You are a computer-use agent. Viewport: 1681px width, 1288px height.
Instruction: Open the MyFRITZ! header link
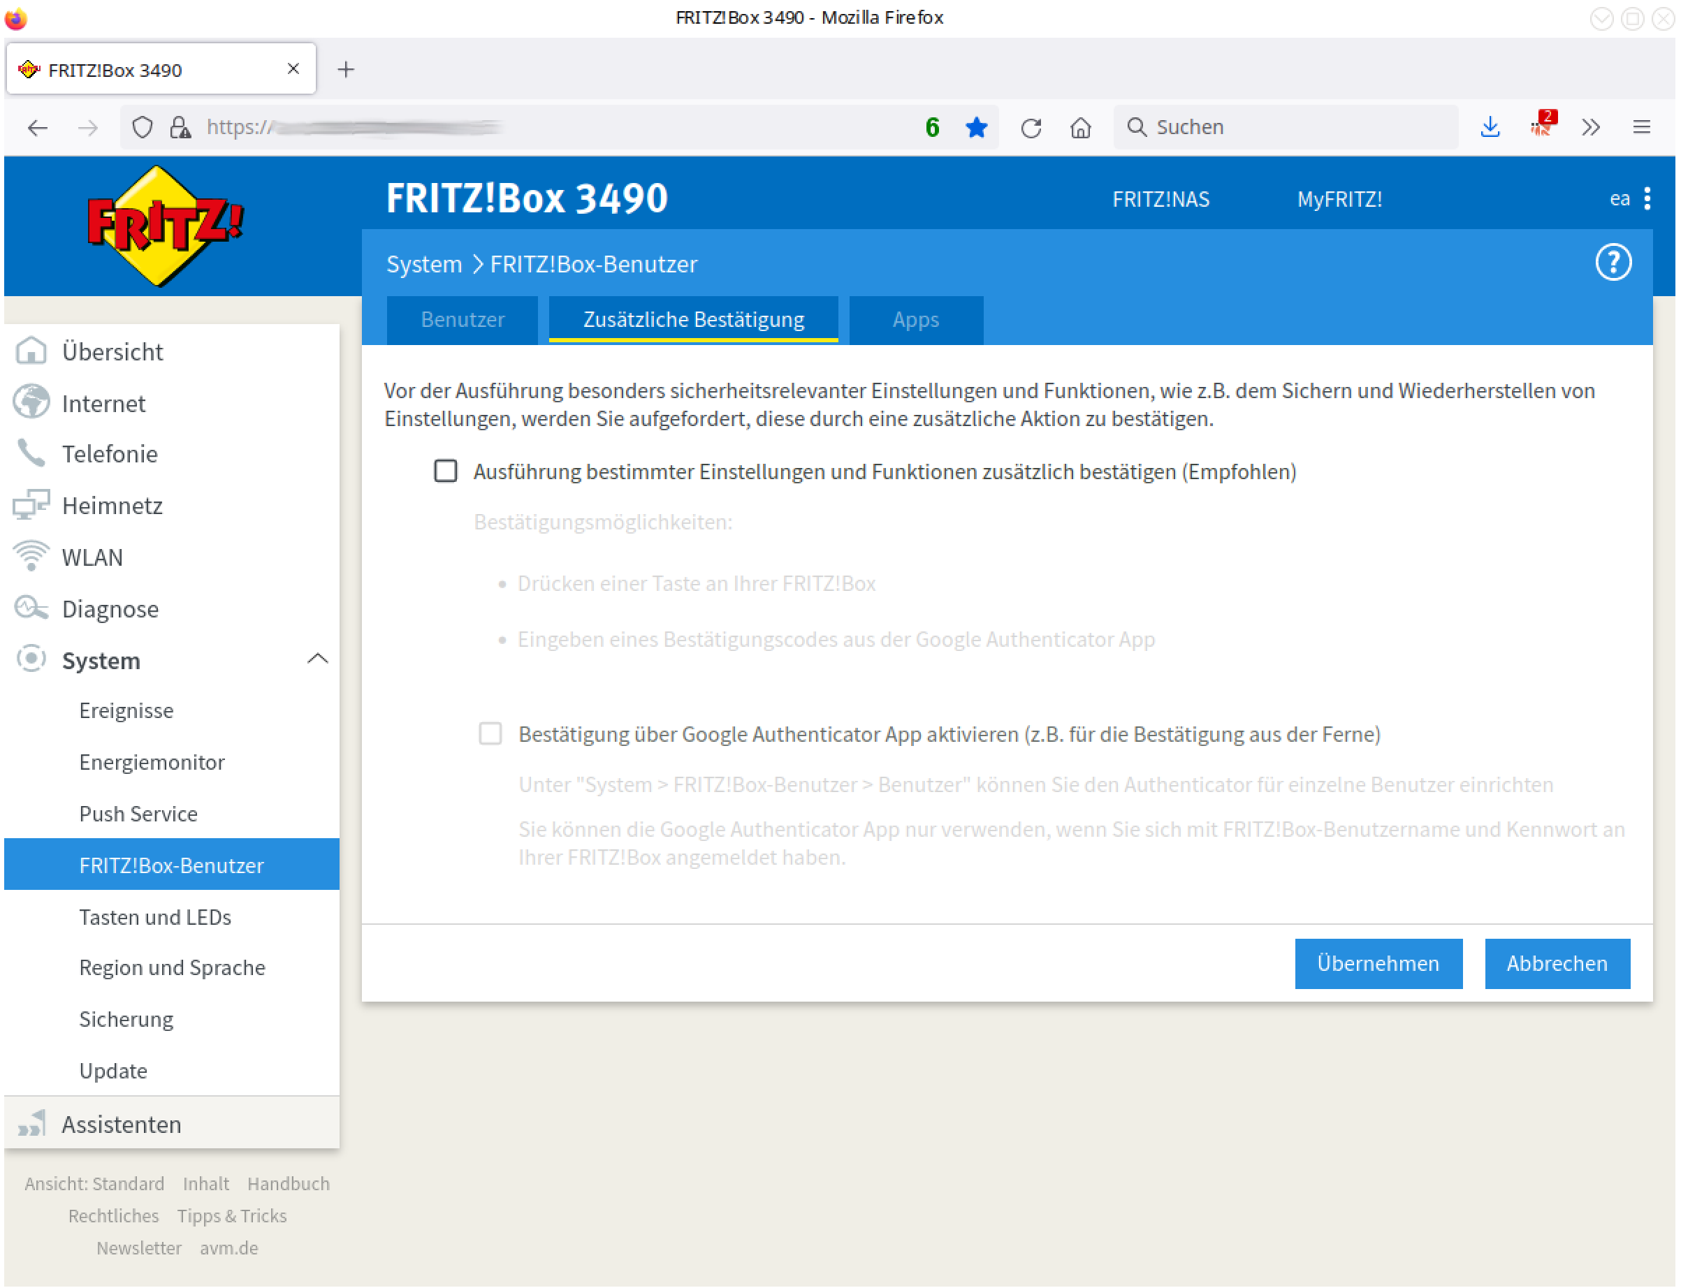point(1339,199)
